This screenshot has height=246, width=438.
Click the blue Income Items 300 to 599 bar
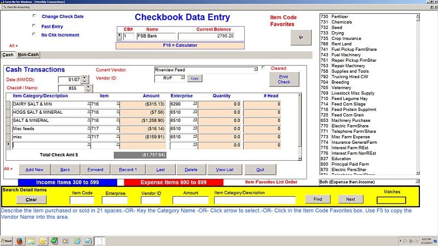[x=67, y=183]
